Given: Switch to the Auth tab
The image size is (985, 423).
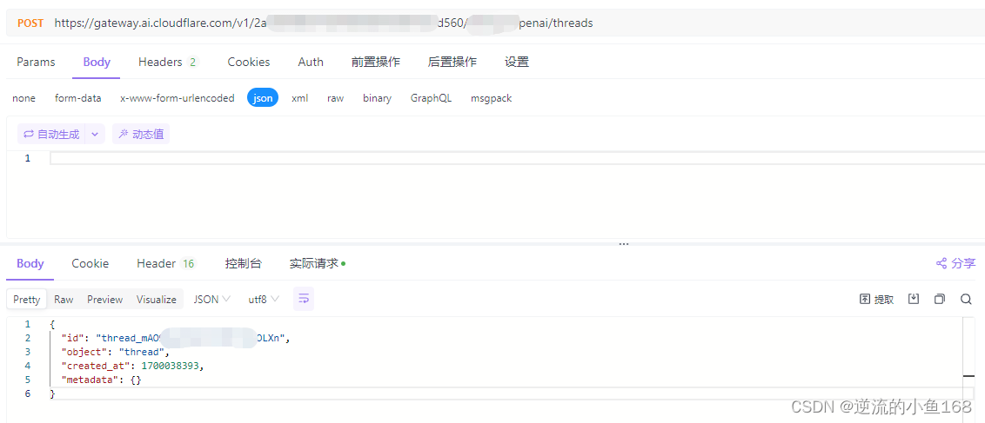Looking at the screenshot, I should (x=311, y=62).
